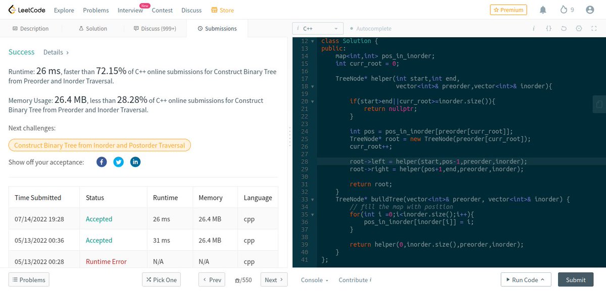606x291 pixels.
Task: Open the Discuss (999+) tab
Action: (x=155, y=29)
